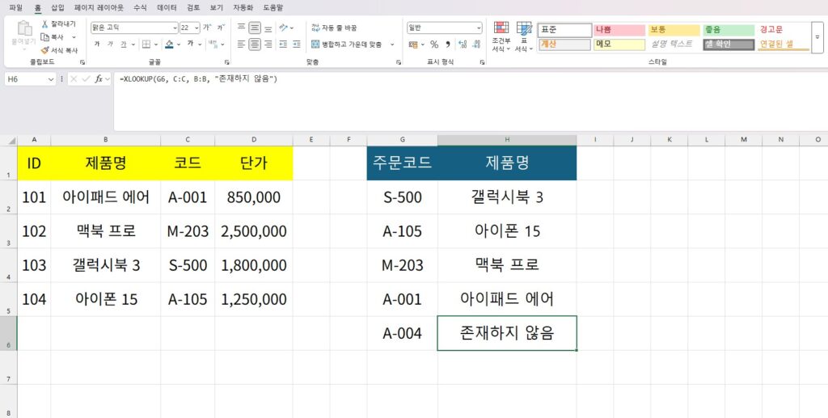Apply fill color using the paint bucket icon
The width and height of the screenshot is (828, 418).
(169, 44)
